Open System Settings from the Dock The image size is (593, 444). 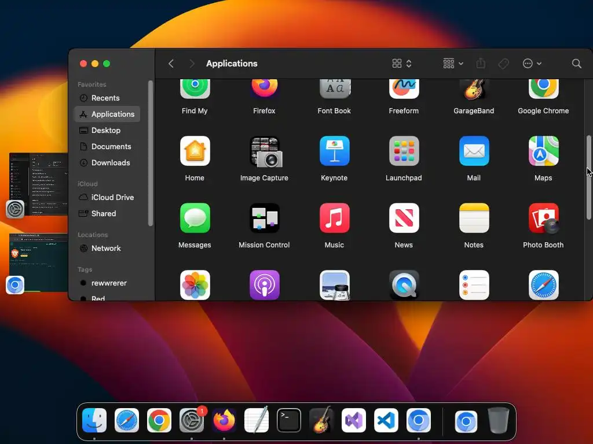coord(192,420)
